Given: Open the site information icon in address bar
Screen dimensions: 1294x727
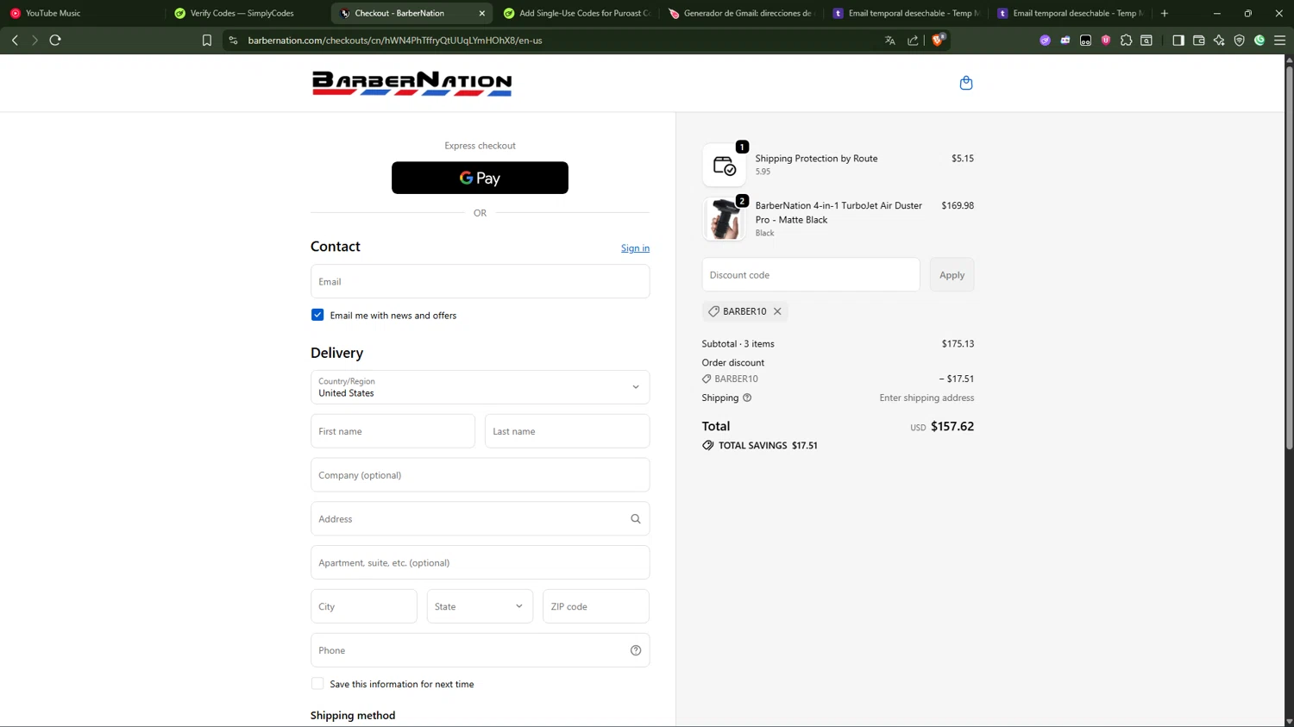Looking at the screenshot, I should 233,40.
